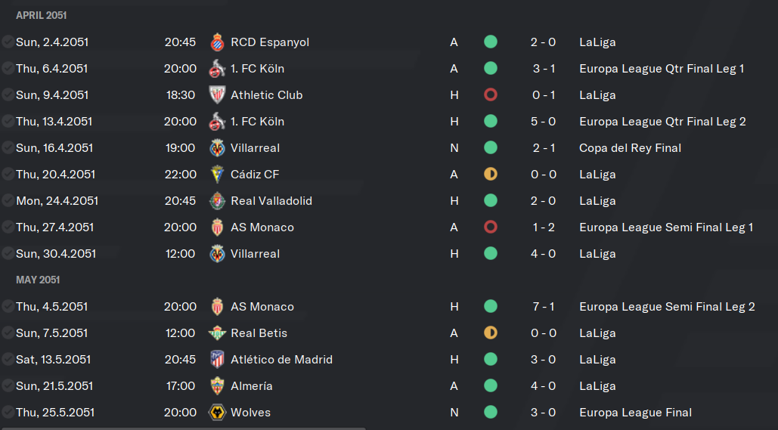Screen dimensions: 778x430
Task: Click the Athletic Club crest icon
Action: pyautogui.click(x=217, y=94)
